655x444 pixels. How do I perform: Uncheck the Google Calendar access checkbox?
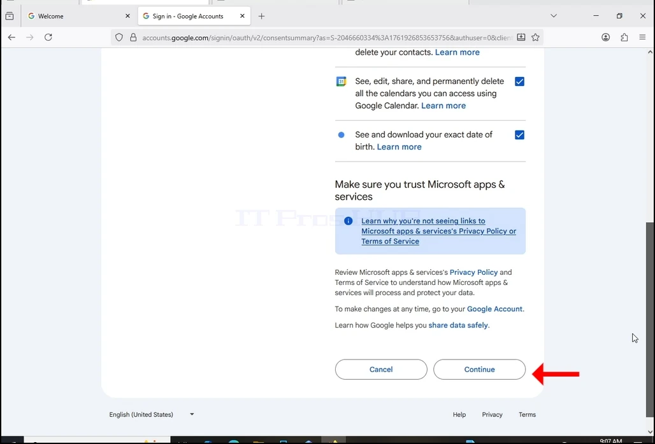(x=520, y=81)
